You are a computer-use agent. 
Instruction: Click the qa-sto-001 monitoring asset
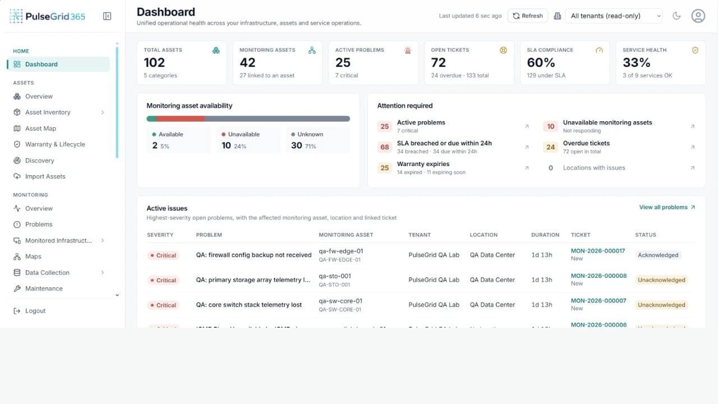(x=335, y=276)
